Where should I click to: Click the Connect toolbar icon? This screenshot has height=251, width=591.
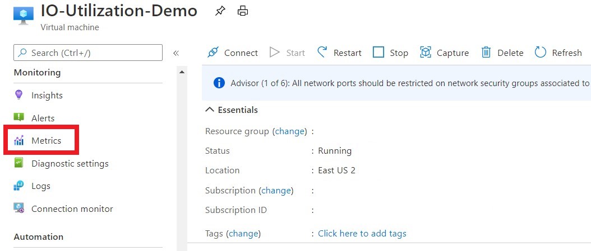(213, 53)
